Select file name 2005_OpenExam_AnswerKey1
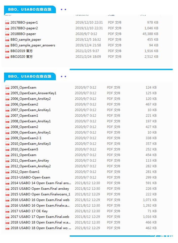The width and height of the screenshot is (178, 243). click(x=33, y=93)
